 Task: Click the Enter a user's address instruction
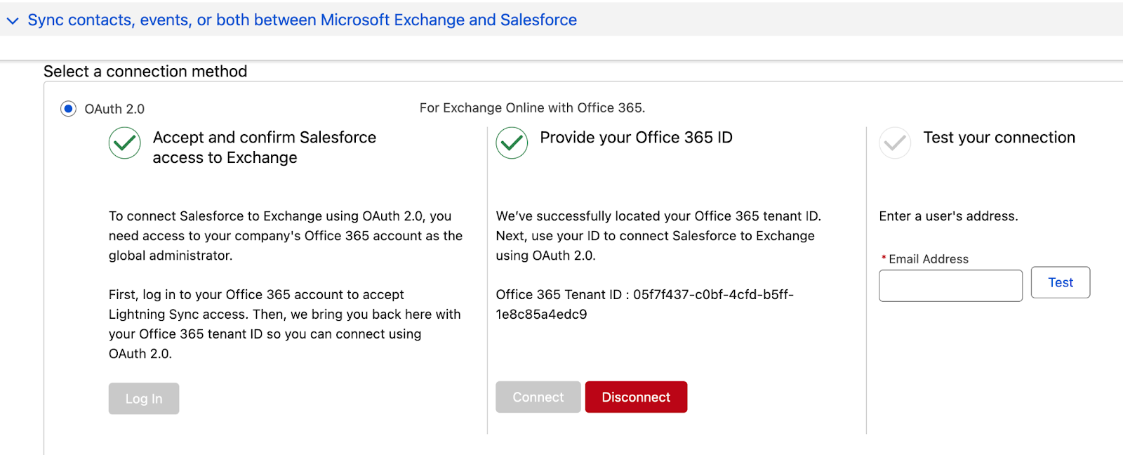(x=948, y=216)
